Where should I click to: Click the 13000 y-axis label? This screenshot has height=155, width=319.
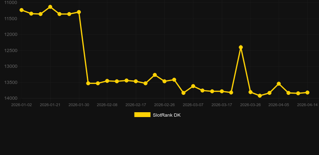coord(11,66)
